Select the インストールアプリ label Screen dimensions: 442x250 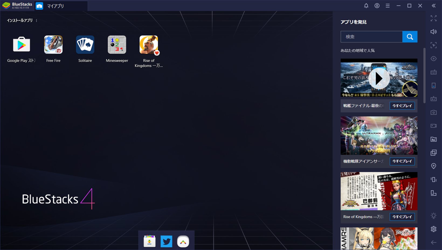click(20, 20)
